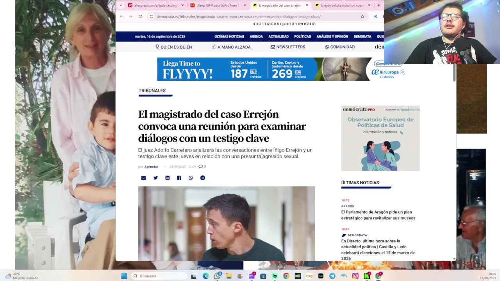Open the rtve app in the taskbar
This screenshot has height=281, width=500.
309,276
